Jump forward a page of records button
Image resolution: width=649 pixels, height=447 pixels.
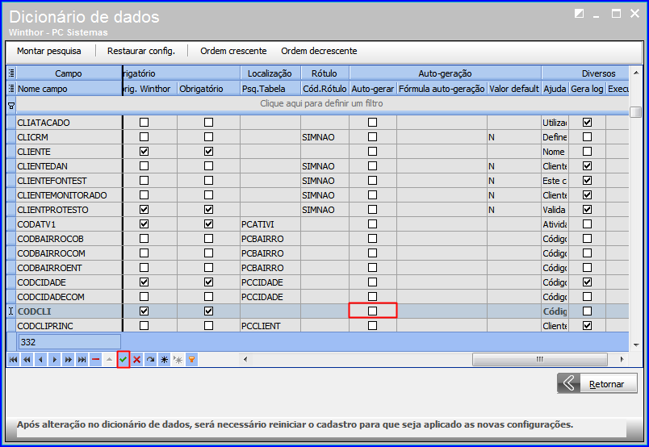point(69,360)
